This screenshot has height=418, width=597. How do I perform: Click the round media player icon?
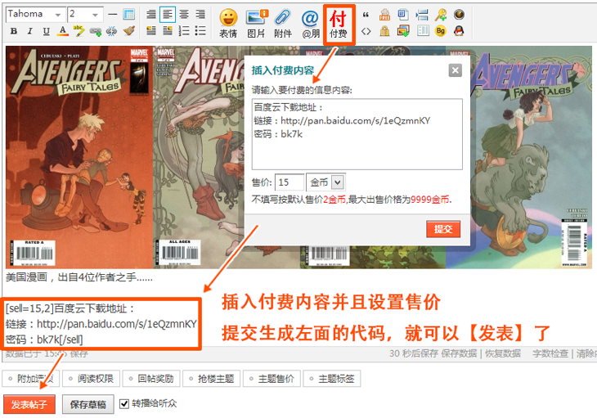[459, 15]
